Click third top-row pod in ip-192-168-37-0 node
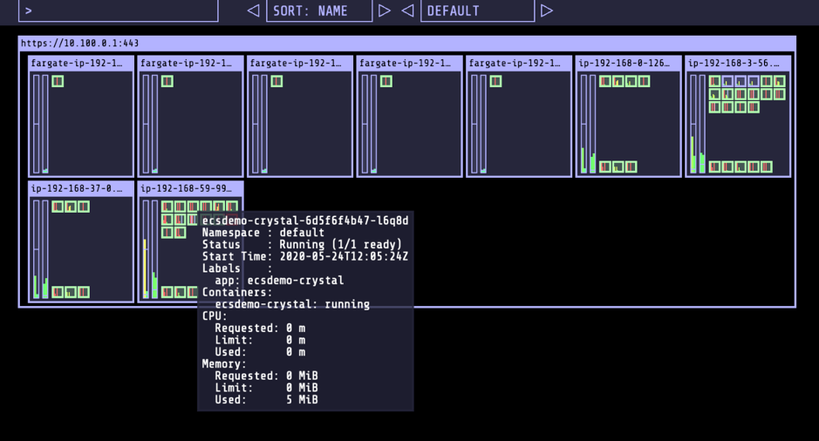Screen dimensions: 819x441 click(84, 207)
